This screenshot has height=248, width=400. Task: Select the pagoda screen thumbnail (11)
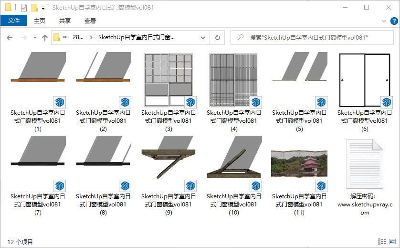click(299, 164)
